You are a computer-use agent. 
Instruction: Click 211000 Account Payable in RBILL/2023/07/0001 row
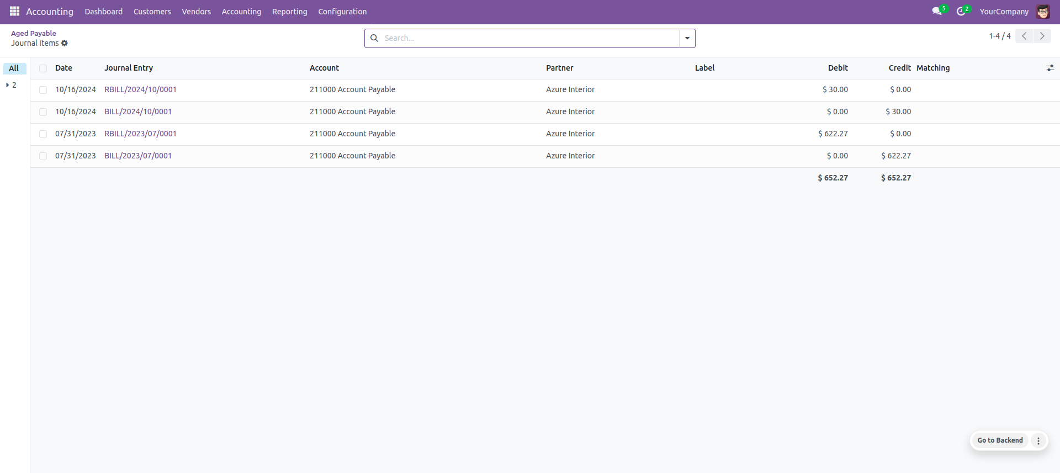click(352, 134)
